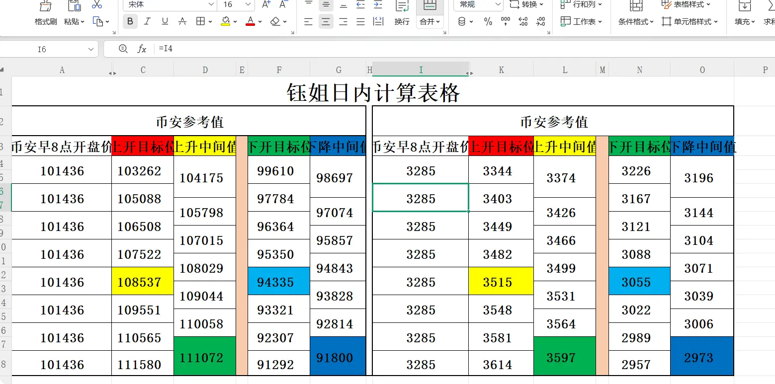
Task: Apply distributed alignment icon
Action: [x=378, y=21]
